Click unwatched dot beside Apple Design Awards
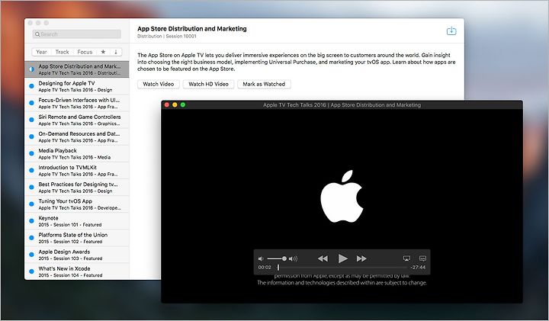 pos(31,255)
